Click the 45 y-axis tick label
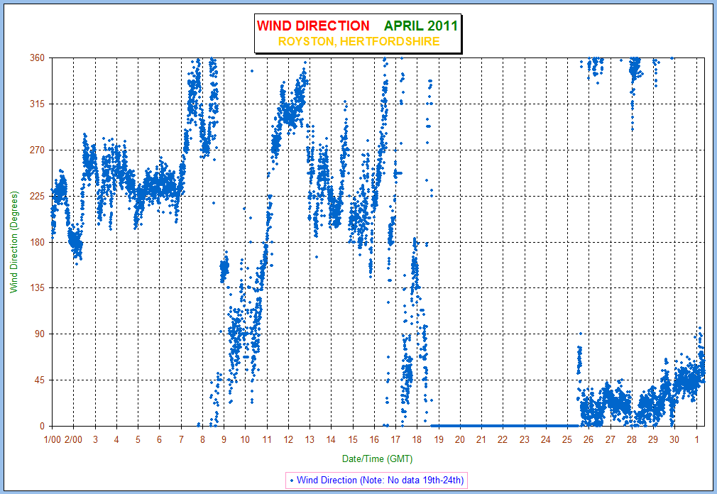The height and width of the screenshot is (494, 717). (40, 380)
